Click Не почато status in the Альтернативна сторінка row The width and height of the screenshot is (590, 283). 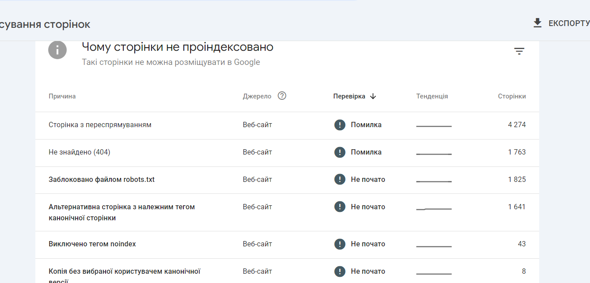click(x=368, y=207)
